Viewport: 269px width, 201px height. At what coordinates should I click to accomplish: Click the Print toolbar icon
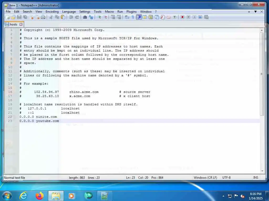(43, 17)
